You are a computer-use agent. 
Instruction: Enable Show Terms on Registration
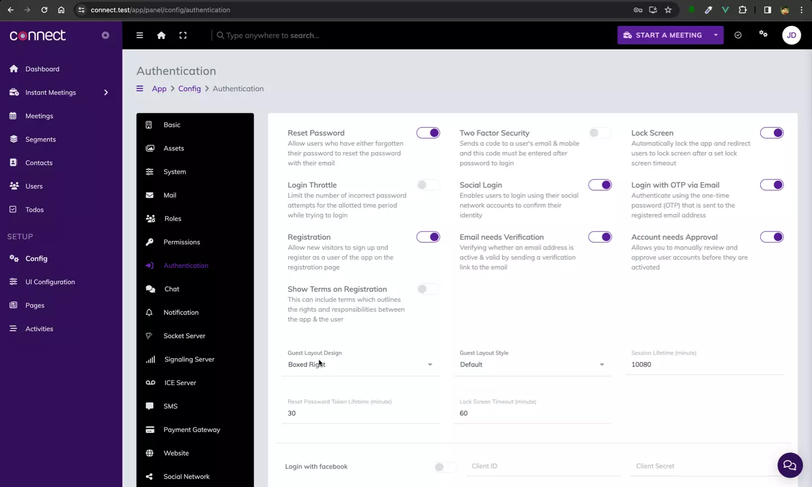tap(428, 289)
